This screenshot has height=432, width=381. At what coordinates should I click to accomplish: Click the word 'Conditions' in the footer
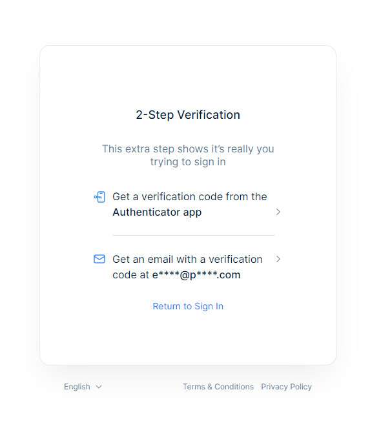pos(234,387)
